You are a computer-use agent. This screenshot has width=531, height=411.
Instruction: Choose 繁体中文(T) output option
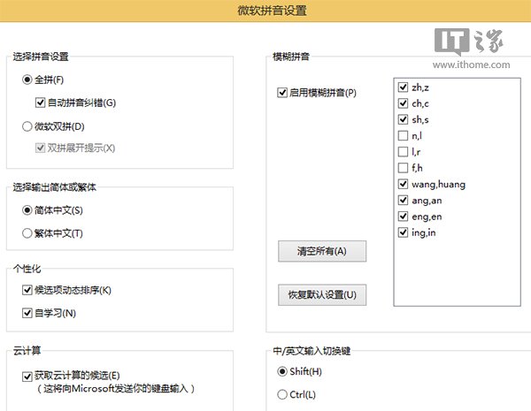(27, 233)
